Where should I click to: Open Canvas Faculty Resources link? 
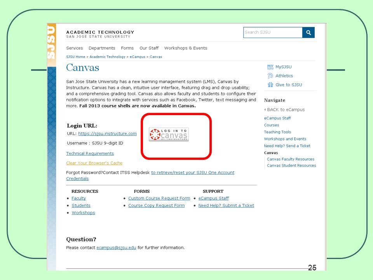point(291,159)
